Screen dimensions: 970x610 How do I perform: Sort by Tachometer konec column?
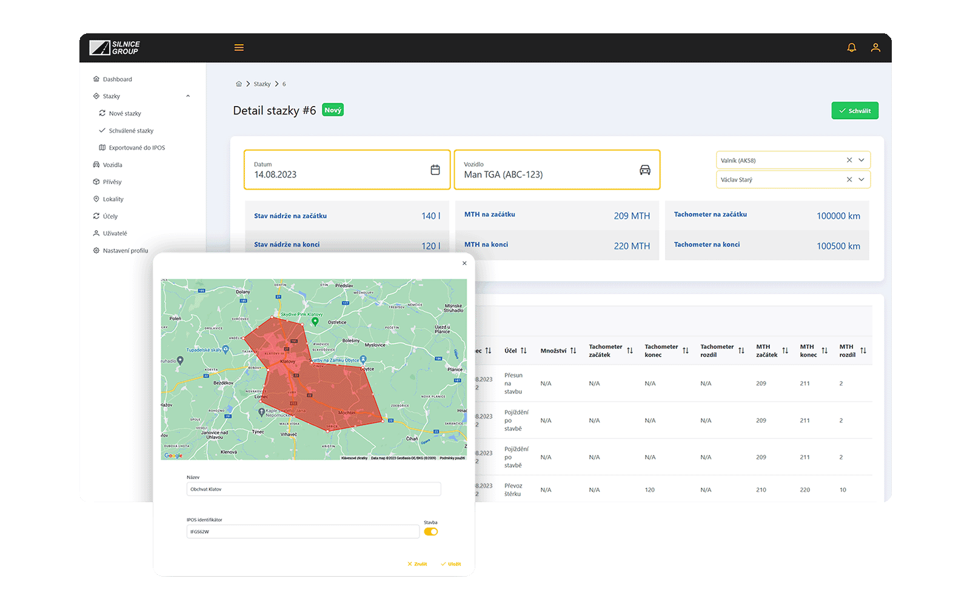(x=686, y=351)
